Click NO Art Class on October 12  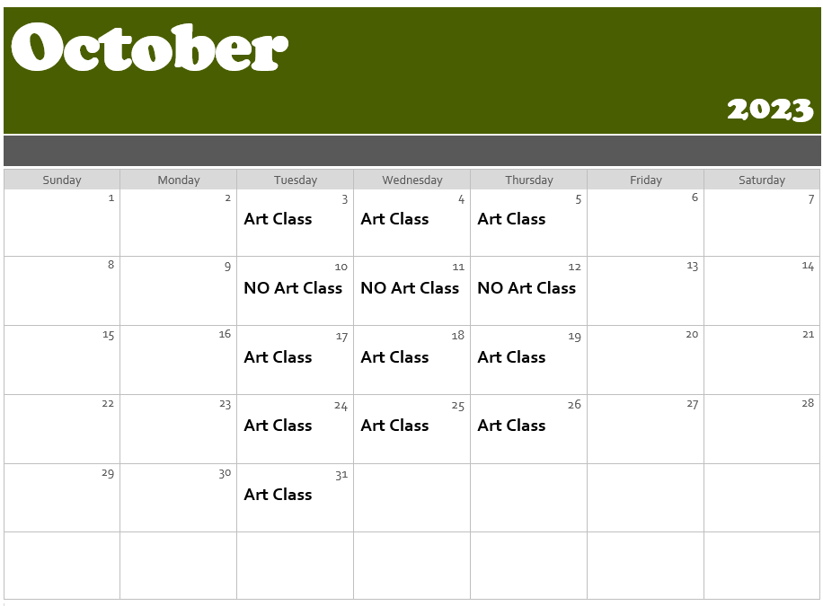(x=527, y=288)
